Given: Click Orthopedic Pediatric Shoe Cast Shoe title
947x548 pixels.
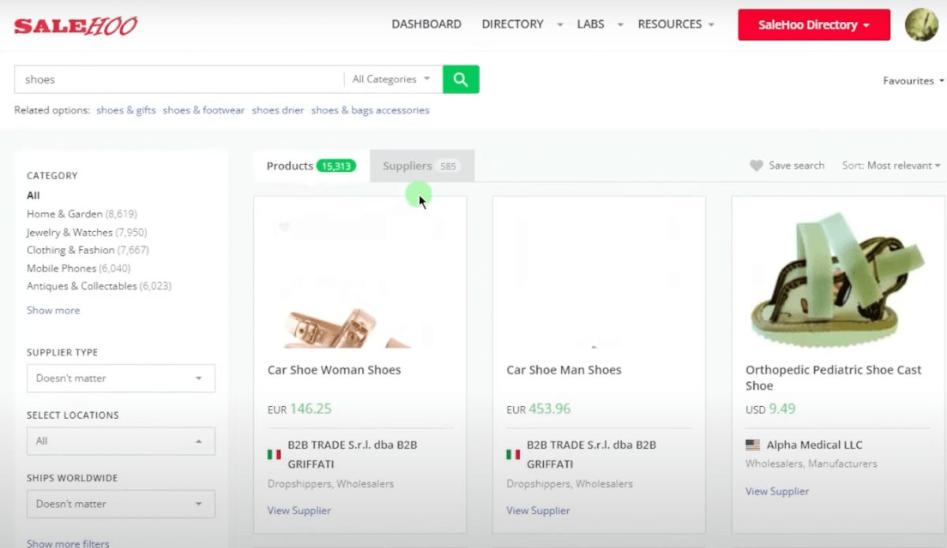Looking at the screenshot, I should pos(833,378).
